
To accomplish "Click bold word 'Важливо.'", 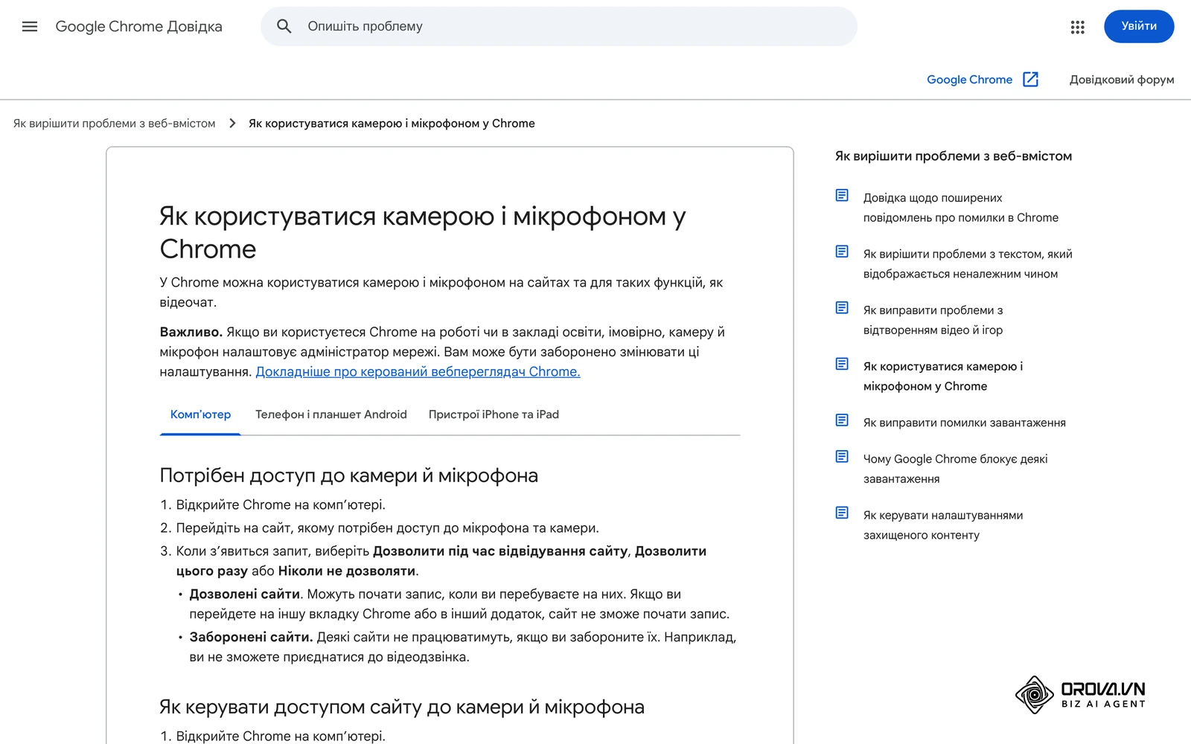I will (x=191, y=333).
